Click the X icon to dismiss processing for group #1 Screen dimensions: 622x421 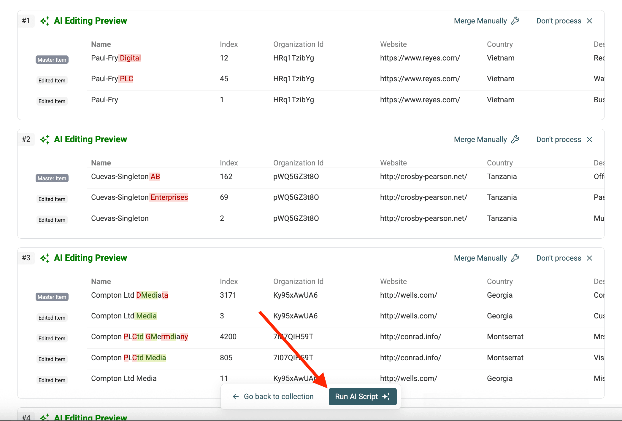tap(590, 20)
